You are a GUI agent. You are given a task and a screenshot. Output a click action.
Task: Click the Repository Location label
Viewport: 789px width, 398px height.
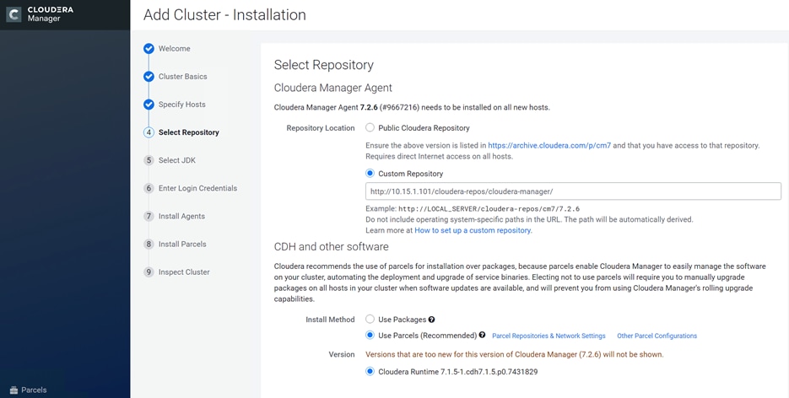(x=321, y=128)
